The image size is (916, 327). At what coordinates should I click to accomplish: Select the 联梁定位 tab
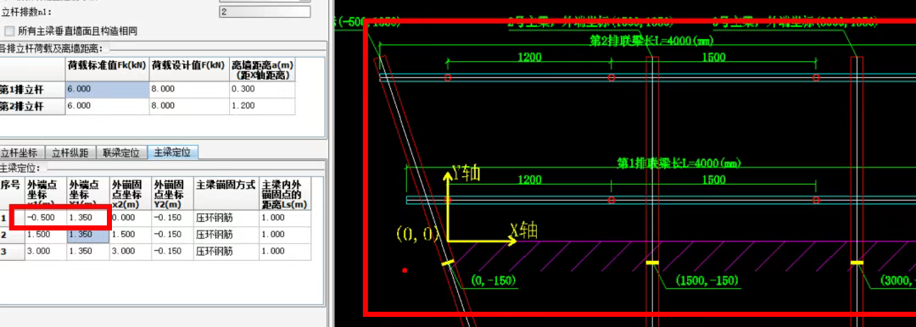coord(121,153)
